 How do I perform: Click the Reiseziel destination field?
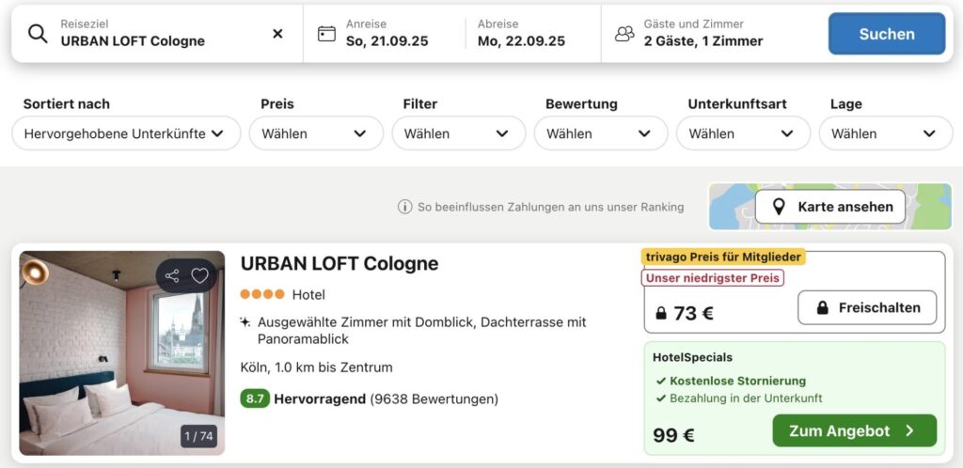click(x=157, y=34)
